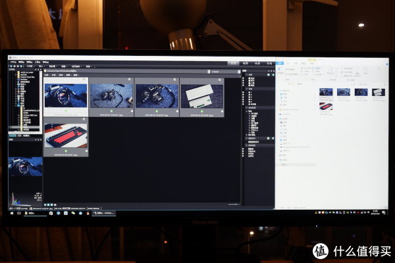Select the camera lens file in File Explorer

click(326, 95)
